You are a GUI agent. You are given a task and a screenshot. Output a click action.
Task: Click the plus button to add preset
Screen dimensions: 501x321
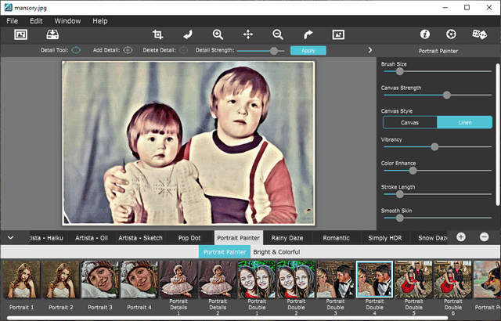tap(461, 236)
